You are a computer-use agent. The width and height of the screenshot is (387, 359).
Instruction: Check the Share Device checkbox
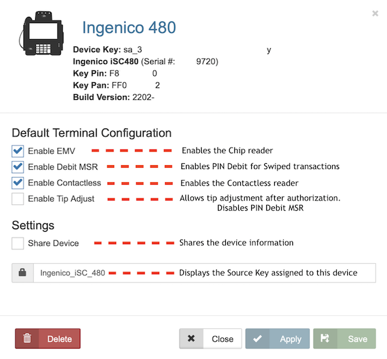click(x=18, y=243)
